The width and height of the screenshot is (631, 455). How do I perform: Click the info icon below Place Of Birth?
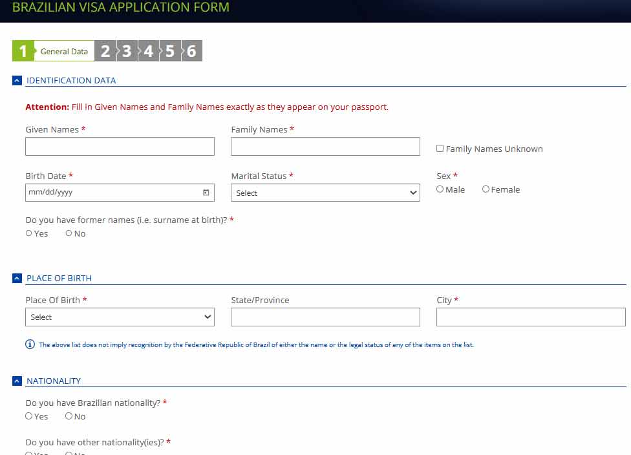pos(30,344)
